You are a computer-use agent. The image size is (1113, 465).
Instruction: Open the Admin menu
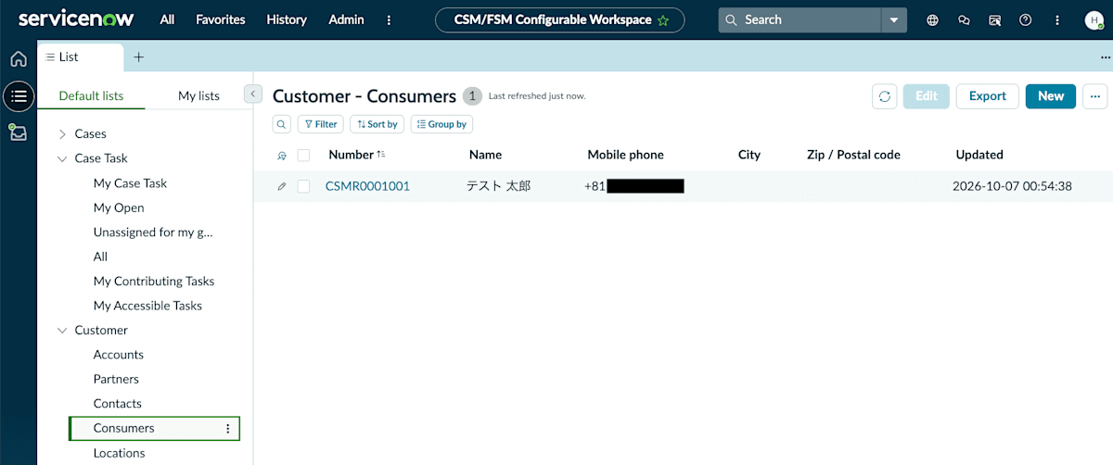coord(347,19)
